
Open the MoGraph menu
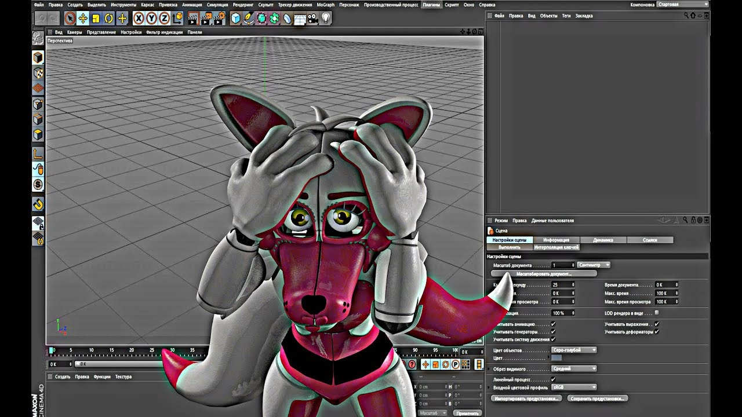pyautogui.click(x=325, y=5)
